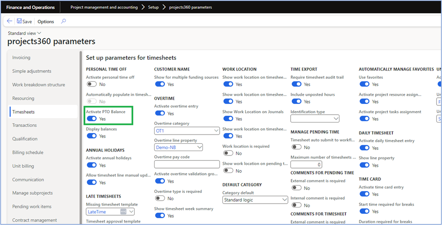Expand the Standard view selector
This screenshot has width=442, height=225.
24,33
